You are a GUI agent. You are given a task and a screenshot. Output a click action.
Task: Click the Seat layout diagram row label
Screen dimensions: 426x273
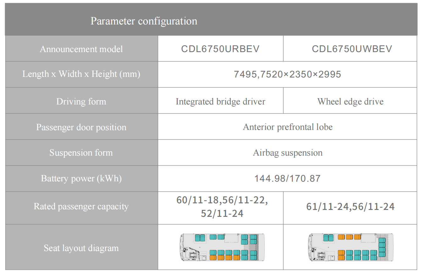tap(81, 248)
